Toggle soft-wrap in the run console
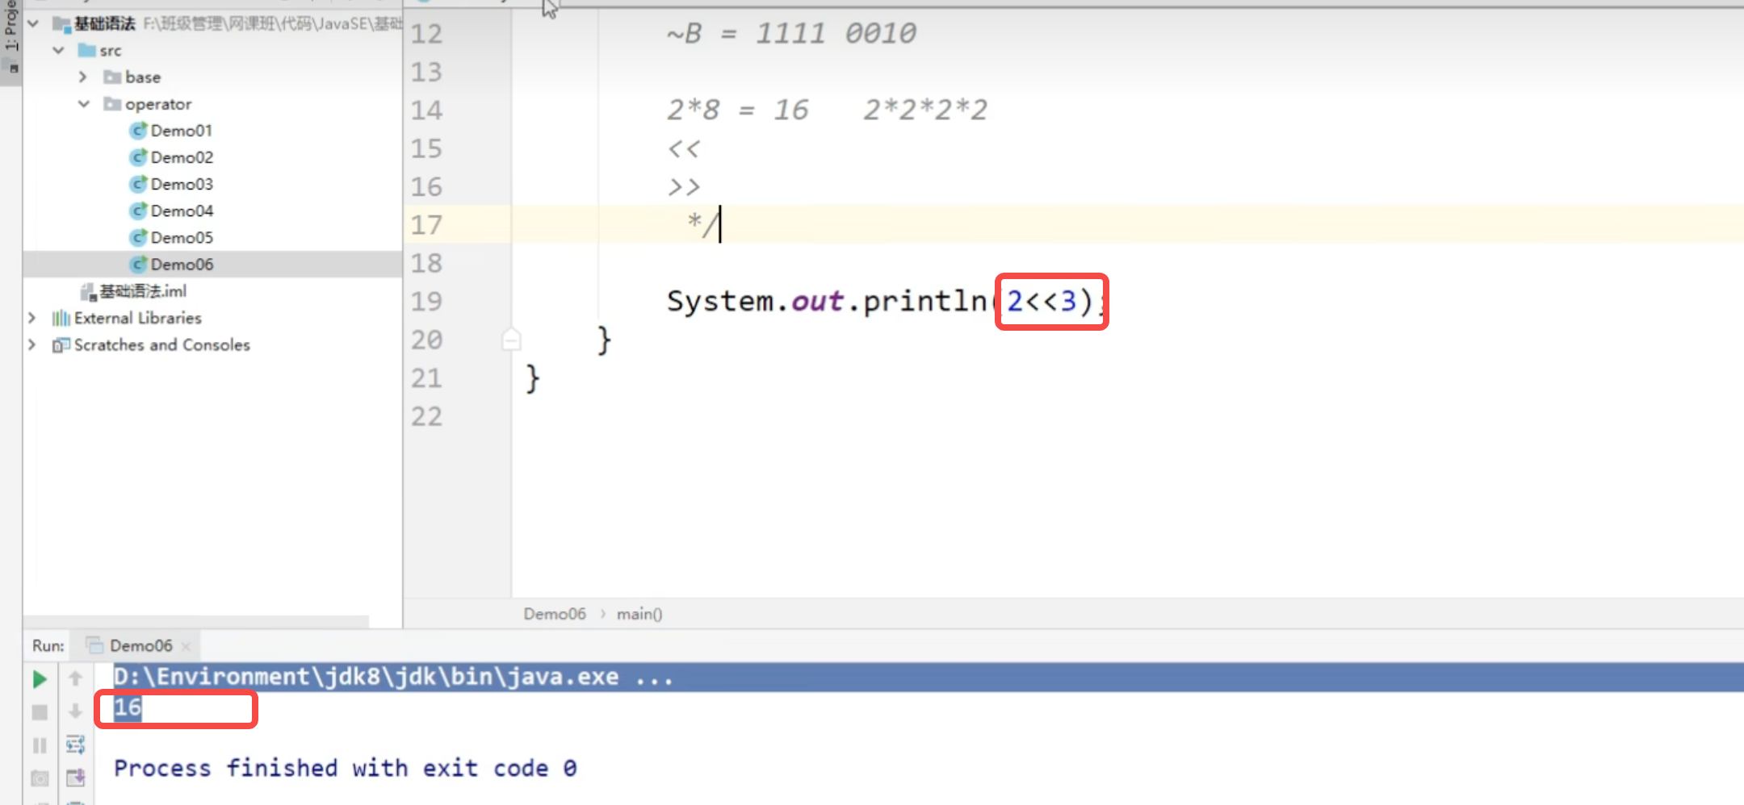The height and width of the screenshot is (805, 1744). coord(75,745)
